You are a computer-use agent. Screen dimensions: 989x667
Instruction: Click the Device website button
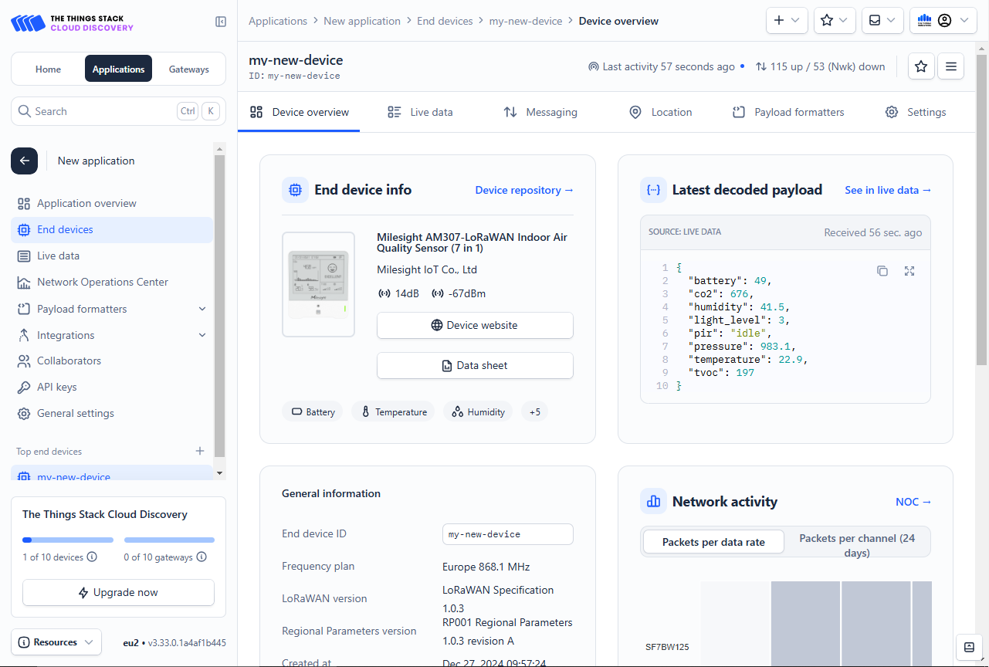coord(475,325)
